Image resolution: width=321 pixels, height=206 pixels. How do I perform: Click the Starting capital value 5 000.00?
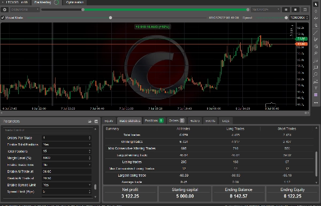[x=185, y=196]
